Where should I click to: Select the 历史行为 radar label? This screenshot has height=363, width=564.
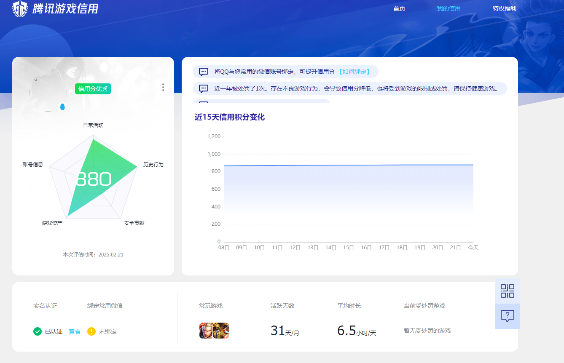click(153, 165)
